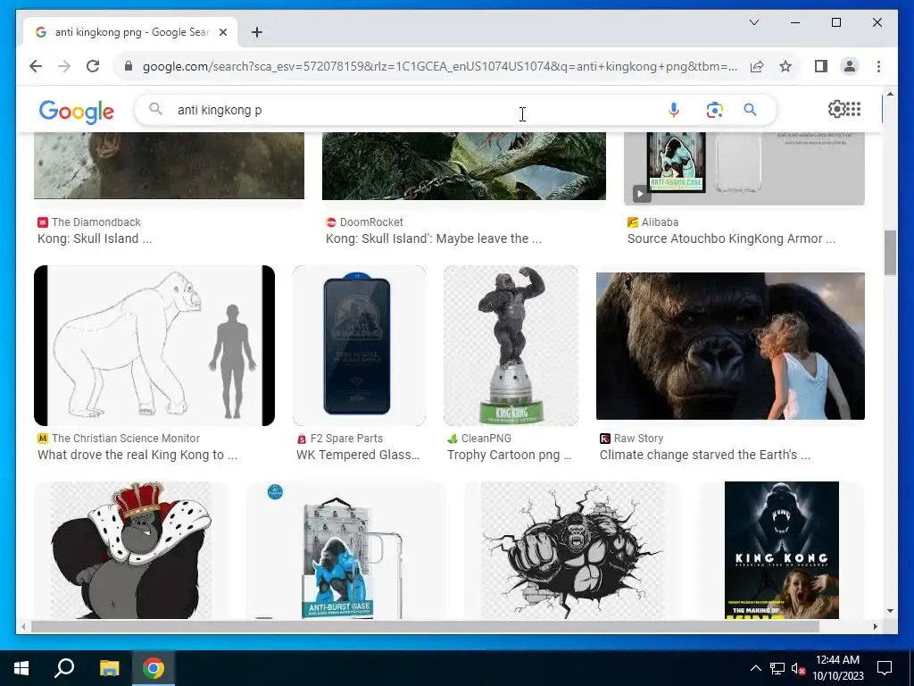Open Chrome three-dot menu

(878, 66)
